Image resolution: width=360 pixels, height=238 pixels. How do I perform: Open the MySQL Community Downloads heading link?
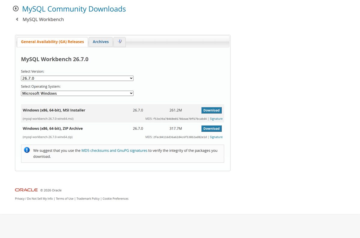coord(74,9)
